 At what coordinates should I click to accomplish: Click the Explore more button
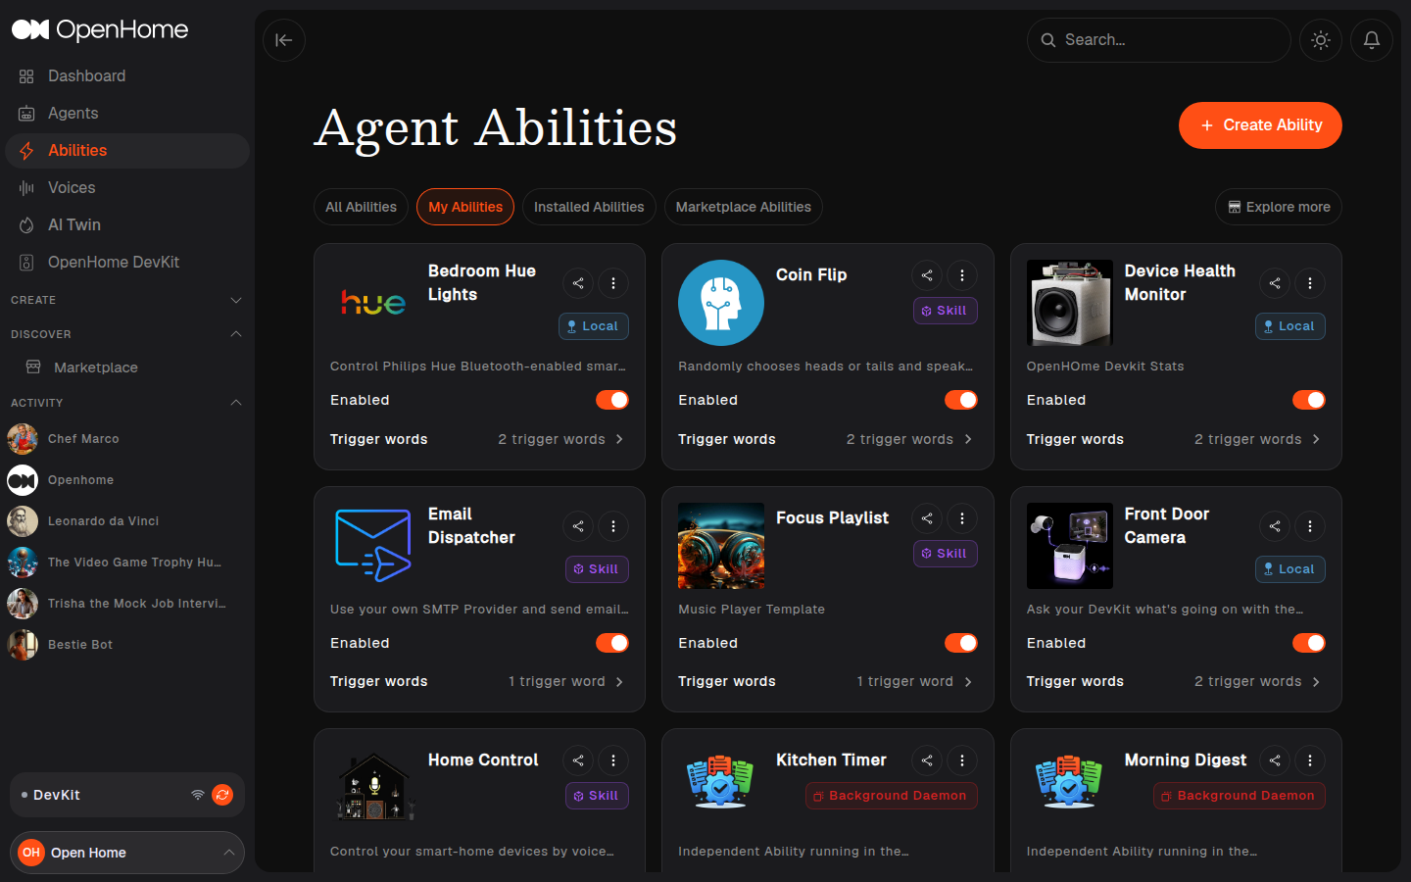click(x=1279, y=207)
